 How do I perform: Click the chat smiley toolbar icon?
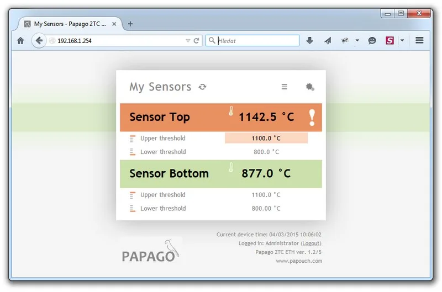[x=372, y=40]
